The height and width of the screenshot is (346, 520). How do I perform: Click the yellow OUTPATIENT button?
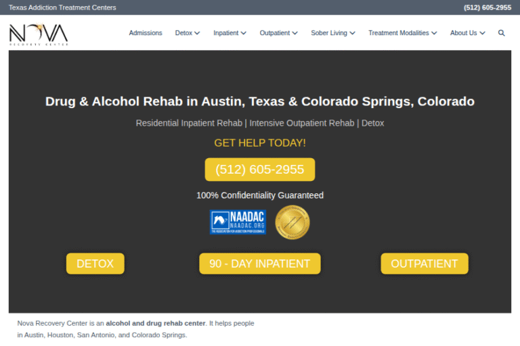tap(424, 264)
